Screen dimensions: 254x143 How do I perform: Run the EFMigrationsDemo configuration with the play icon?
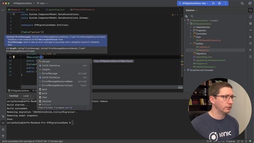[x=214, y=3]
